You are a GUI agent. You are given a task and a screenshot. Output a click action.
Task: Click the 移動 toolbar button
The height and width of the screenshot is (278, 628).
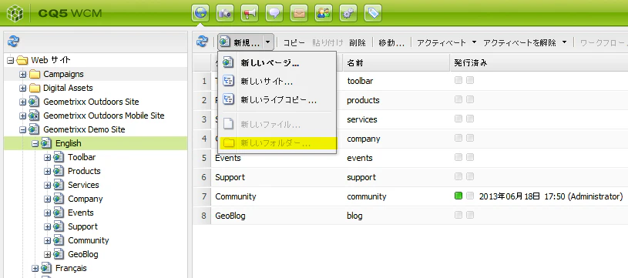pos(391,42)
